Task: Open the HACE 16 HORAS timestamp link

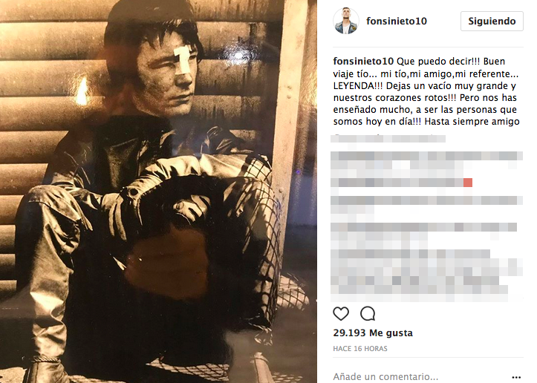Action: point(360,349)
